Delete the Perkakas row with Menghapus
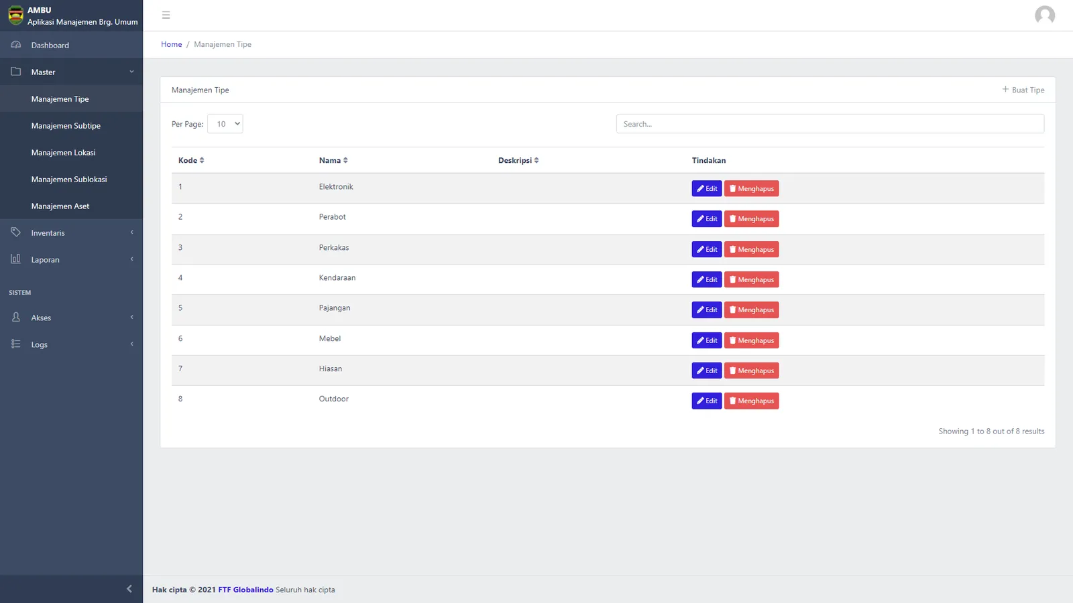This screenshot has height=603, width=1073. coord(752,249)
